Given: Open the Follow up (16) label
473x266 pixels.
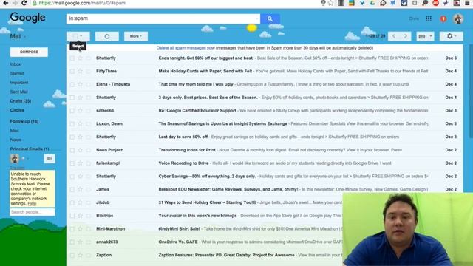Looking at the screenshot, I should point(24,121).
